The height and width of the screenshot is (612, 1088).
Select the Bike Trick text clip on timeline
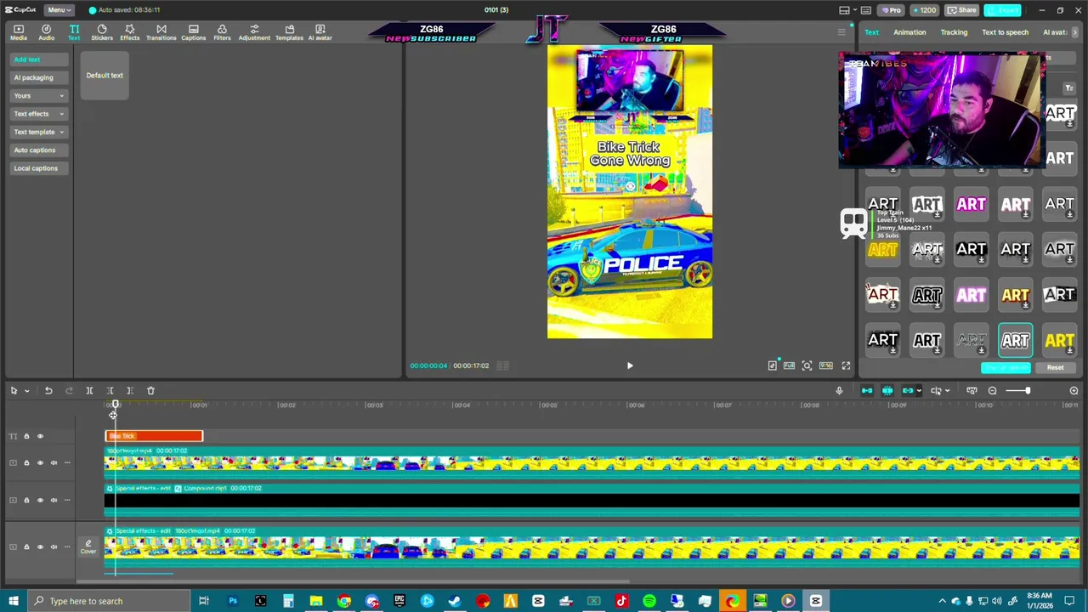point(154,436)
